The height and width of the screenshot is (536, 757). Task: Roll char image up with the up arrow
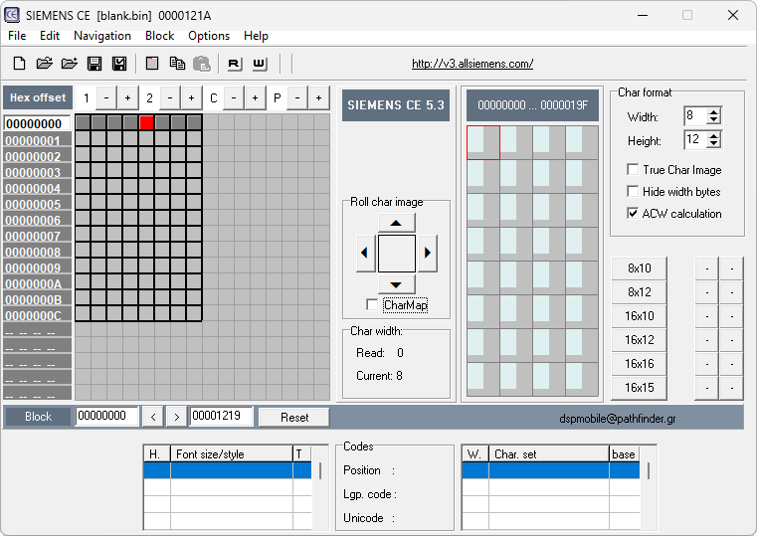point(396,223)
